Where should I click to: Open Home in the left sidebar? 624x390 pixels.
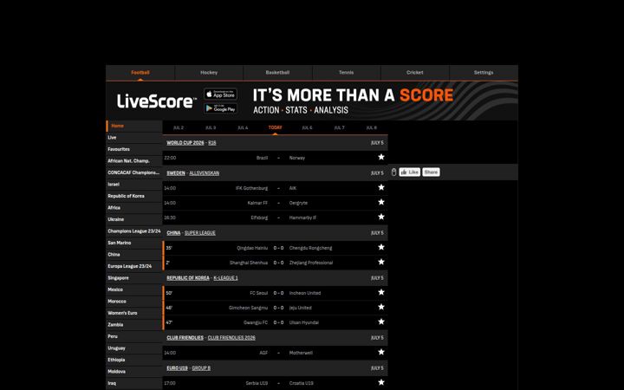134,126
